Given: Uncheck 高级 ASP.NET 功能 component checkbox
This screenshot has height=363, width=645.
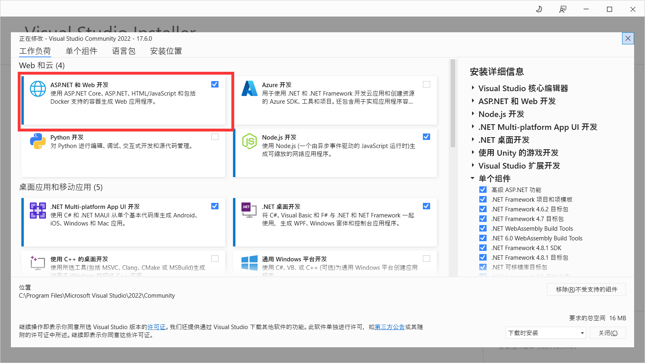Looking at the screenshot, I should point(483,190).
